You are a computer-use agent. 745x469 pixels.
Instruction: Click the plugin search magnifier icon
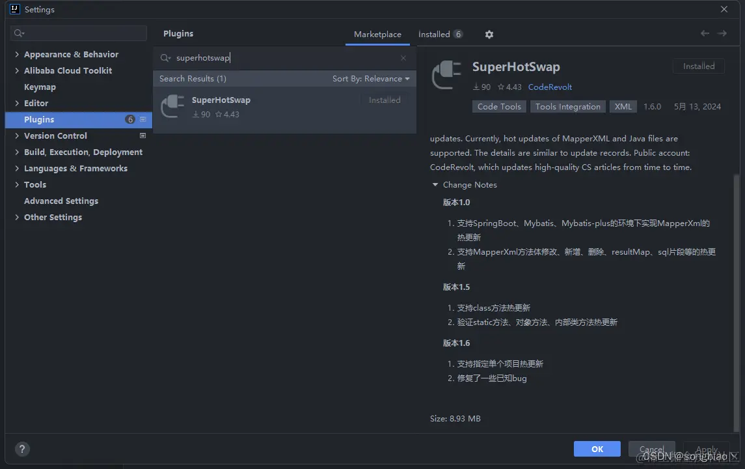165,58
